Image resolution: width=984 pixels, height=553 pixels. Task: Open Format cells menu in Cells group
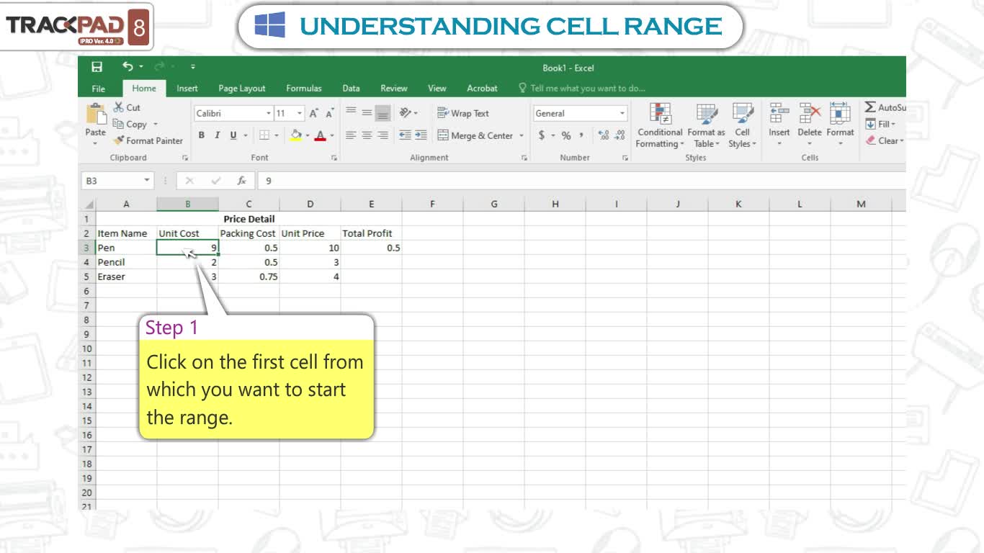840,124
